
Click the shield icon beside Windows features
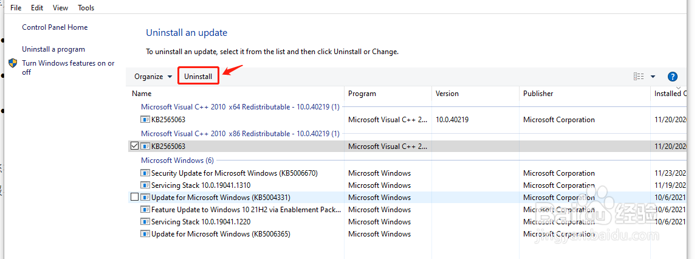pos(13,63)
